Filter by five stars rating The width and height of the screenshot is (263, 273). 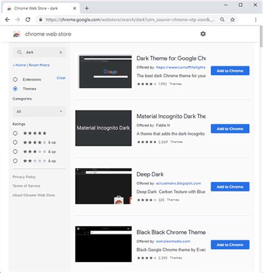click(x=15, y=133)
